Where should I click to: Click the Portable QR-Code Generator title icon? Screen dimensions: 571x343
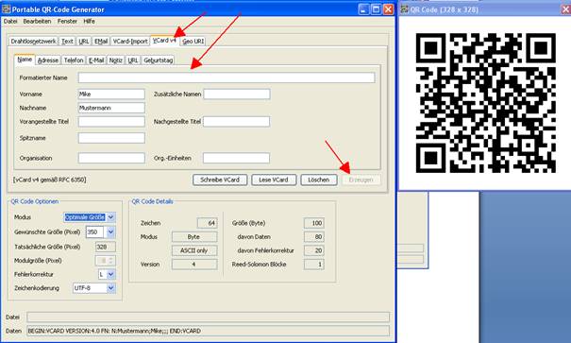(7, 9)
